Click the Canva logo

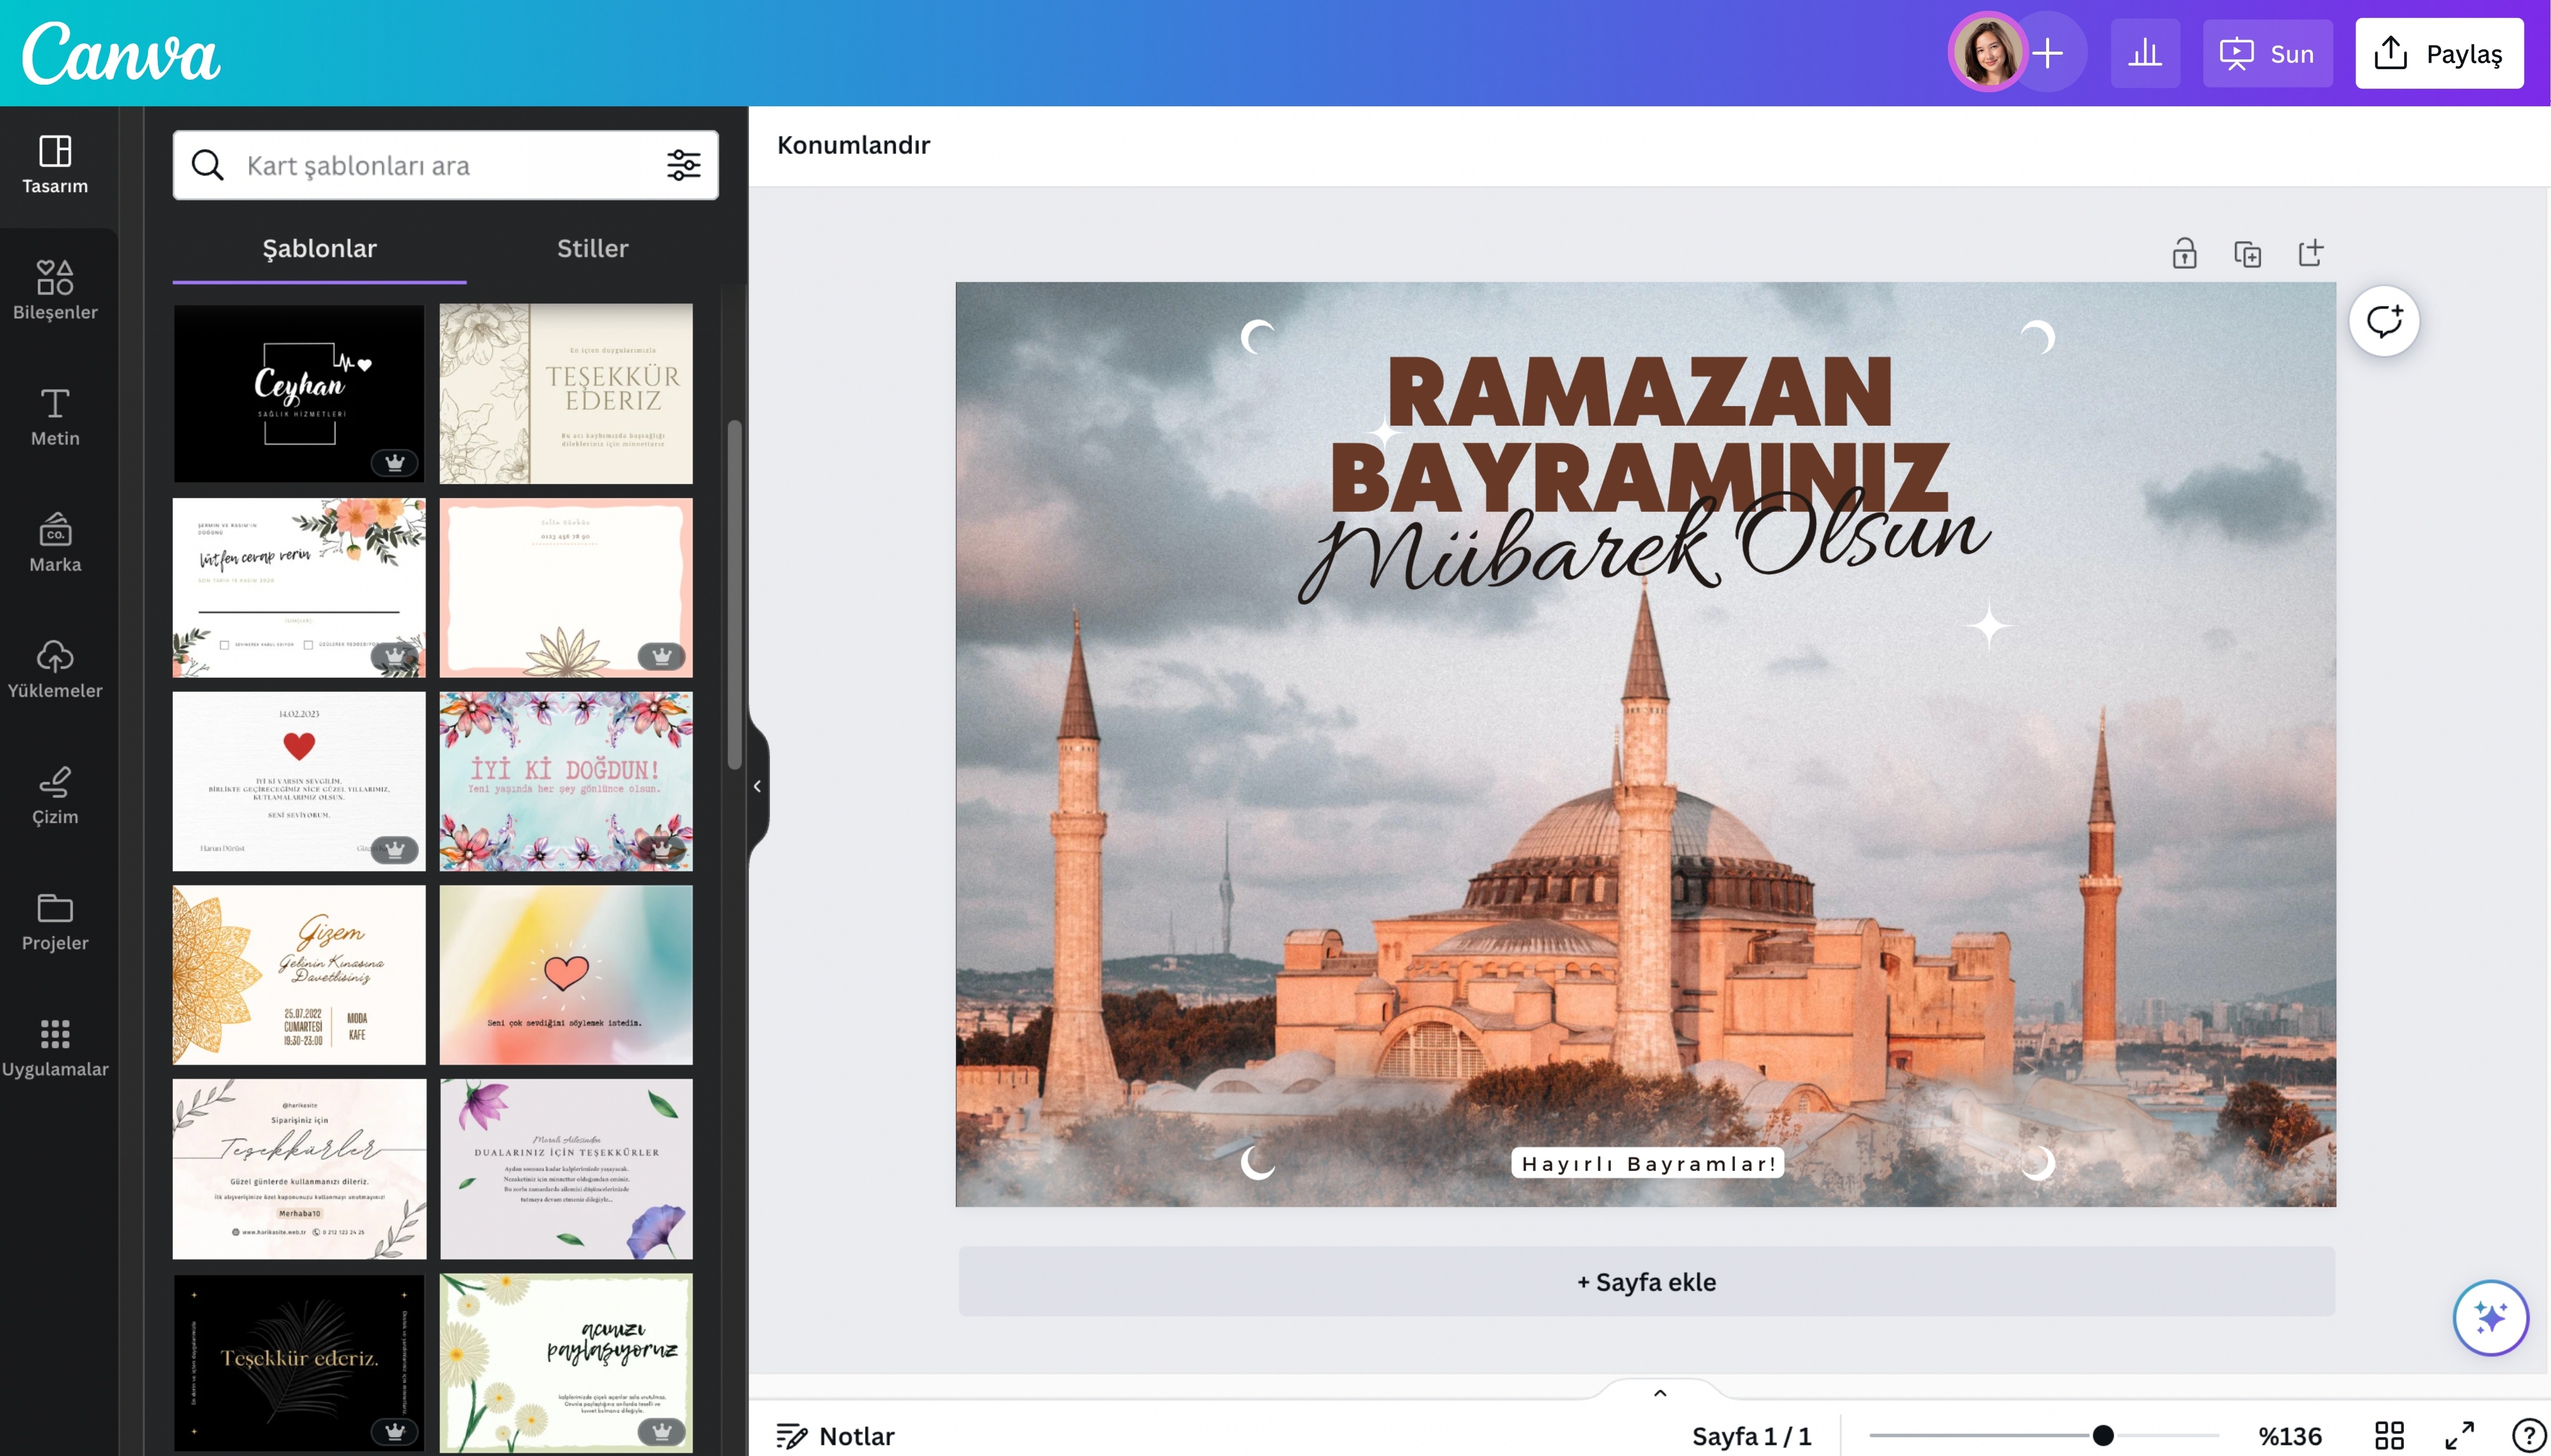[121, 53]
